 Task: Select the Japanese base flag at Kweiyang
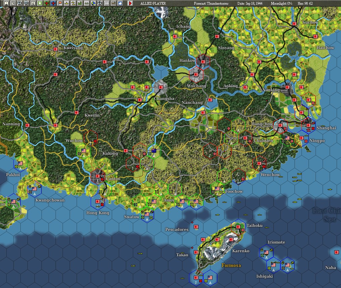pos(56,49)
